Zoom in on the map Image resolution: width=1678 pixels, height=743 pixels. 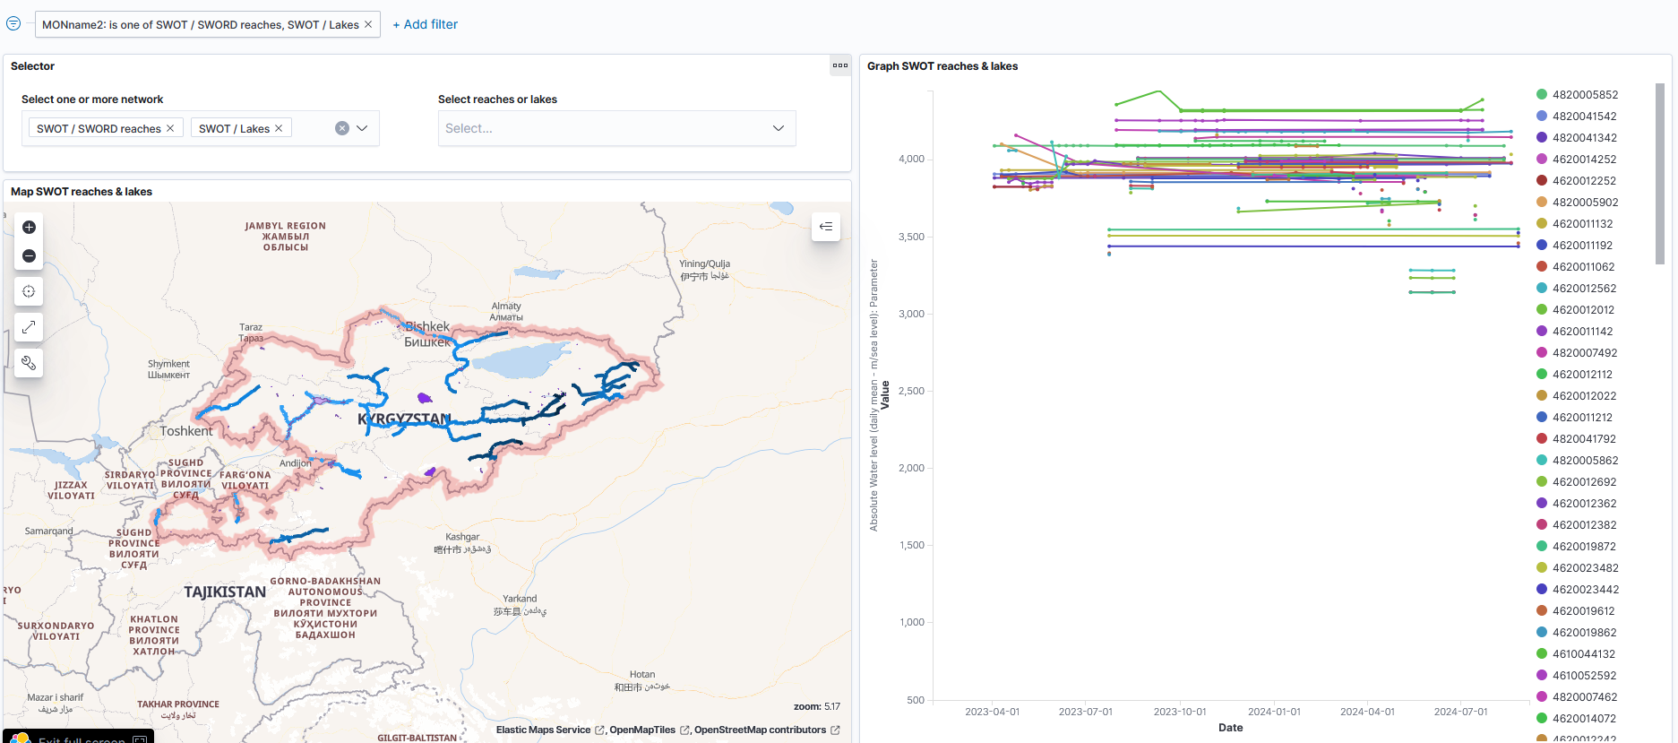29,227
